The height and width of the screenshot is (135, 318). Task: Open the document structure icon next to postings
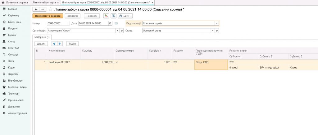(113, 16)
